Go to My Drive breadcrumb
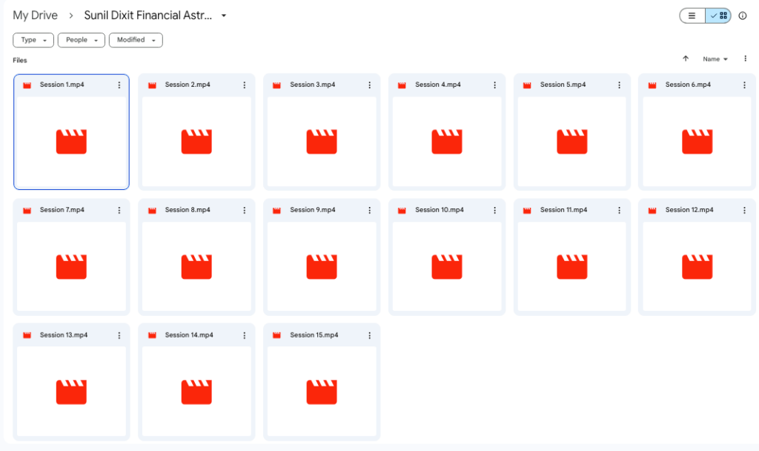Viewport: 759px width, 451px height. 35,16
